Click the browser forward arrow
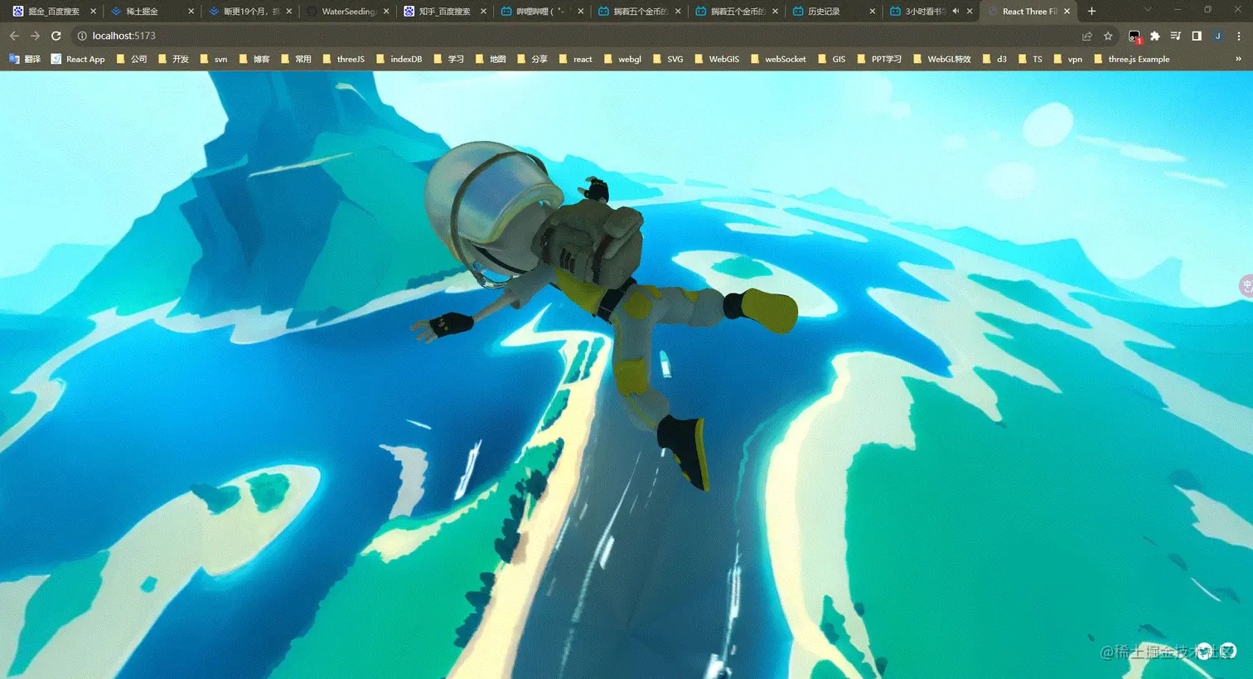 click(35, 36)
